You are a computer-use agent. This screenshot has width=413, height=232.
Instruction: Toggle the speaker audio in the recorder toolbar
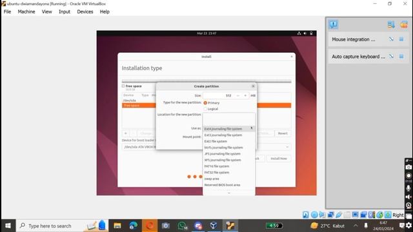tap(408, 197)
